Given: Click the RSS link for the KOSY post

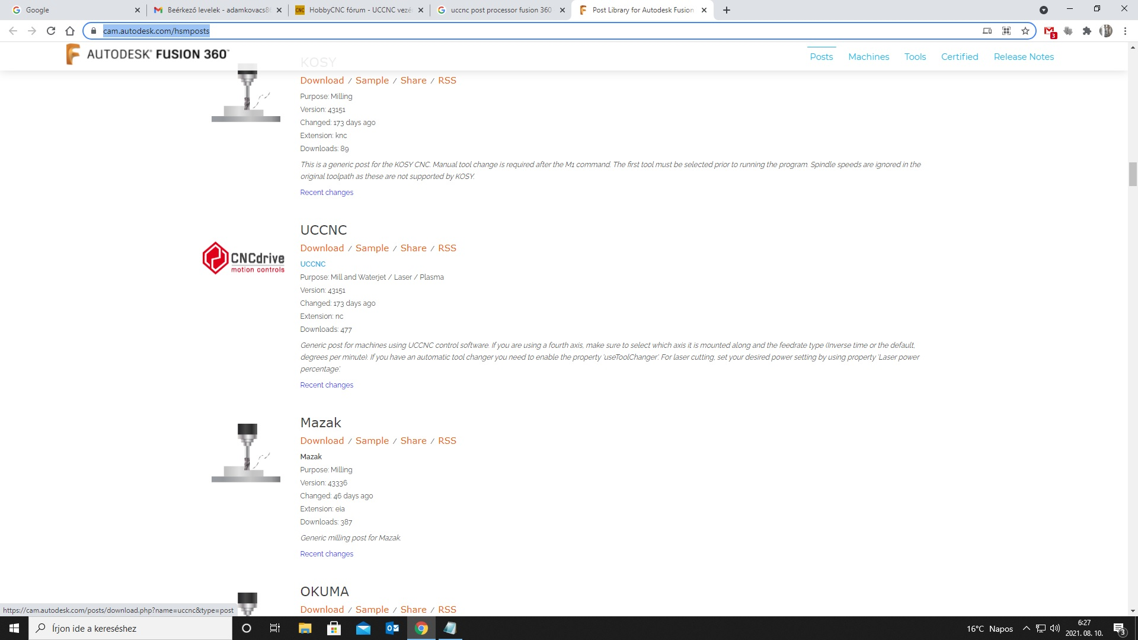Looking at the screenshot, I should tap(447, 81).
